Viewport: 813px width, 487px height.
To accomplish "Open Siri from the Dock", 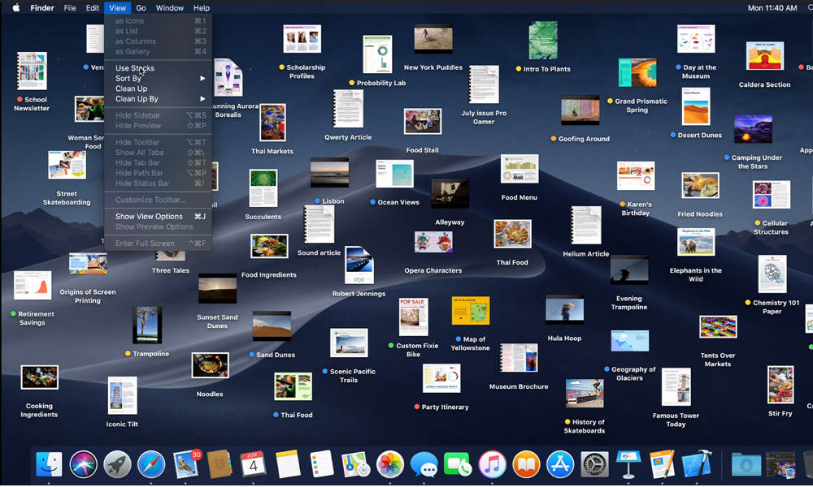I will click(84, 464).
